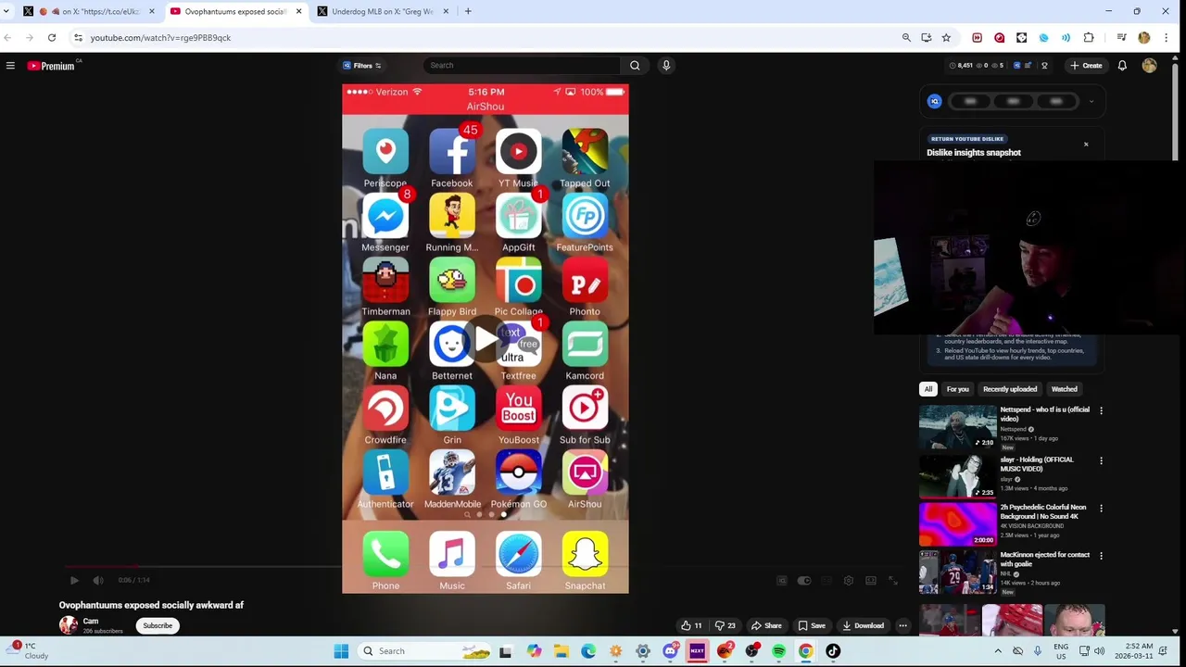Click the blue sound waves extension icon

coord(1066,38)
